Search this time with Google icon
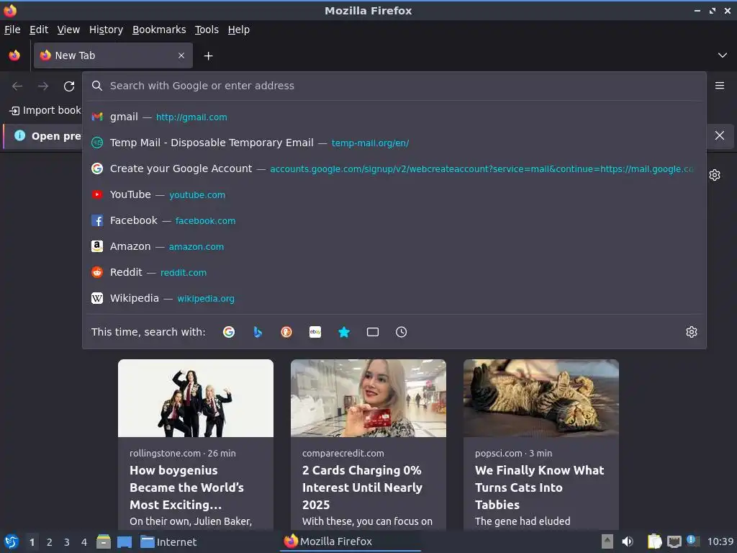The height and width of the screenshot is (553, 737). [229, 332]
